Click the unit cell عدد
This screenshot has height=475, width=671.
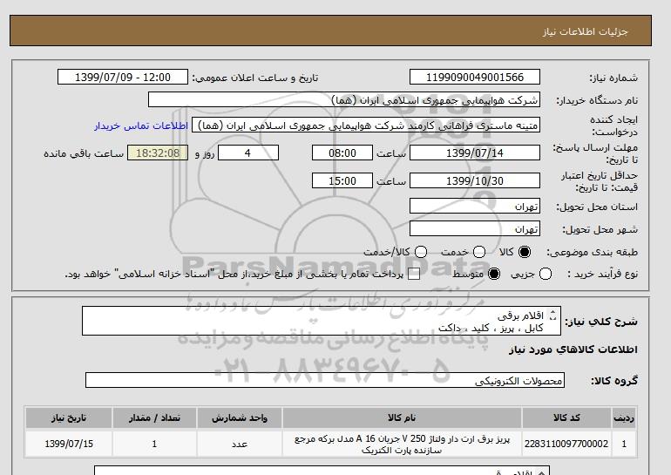[240, 444]
